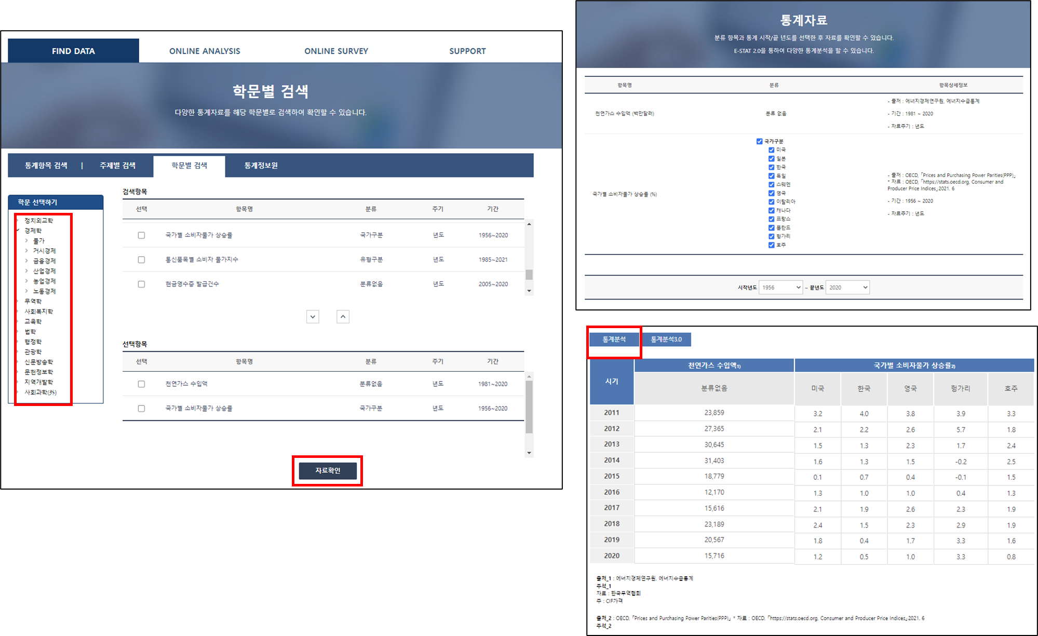Image resolution: width=1038 pixels, height=636 pixels.
Task: Open the 끝년도 2020 dropdown
Action: coord(847,288)
